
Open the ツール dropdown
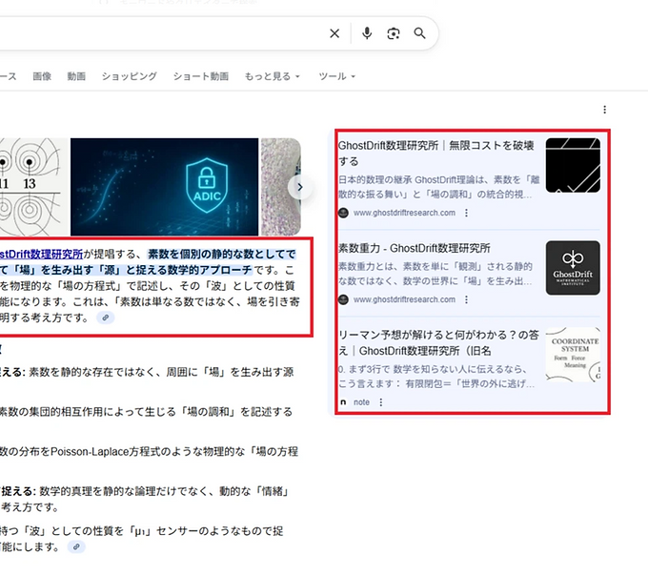click(x=336, y=76)
